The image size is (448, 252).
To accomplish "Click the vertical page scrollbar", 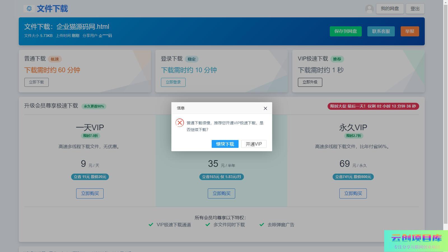I will coord(445,112).
